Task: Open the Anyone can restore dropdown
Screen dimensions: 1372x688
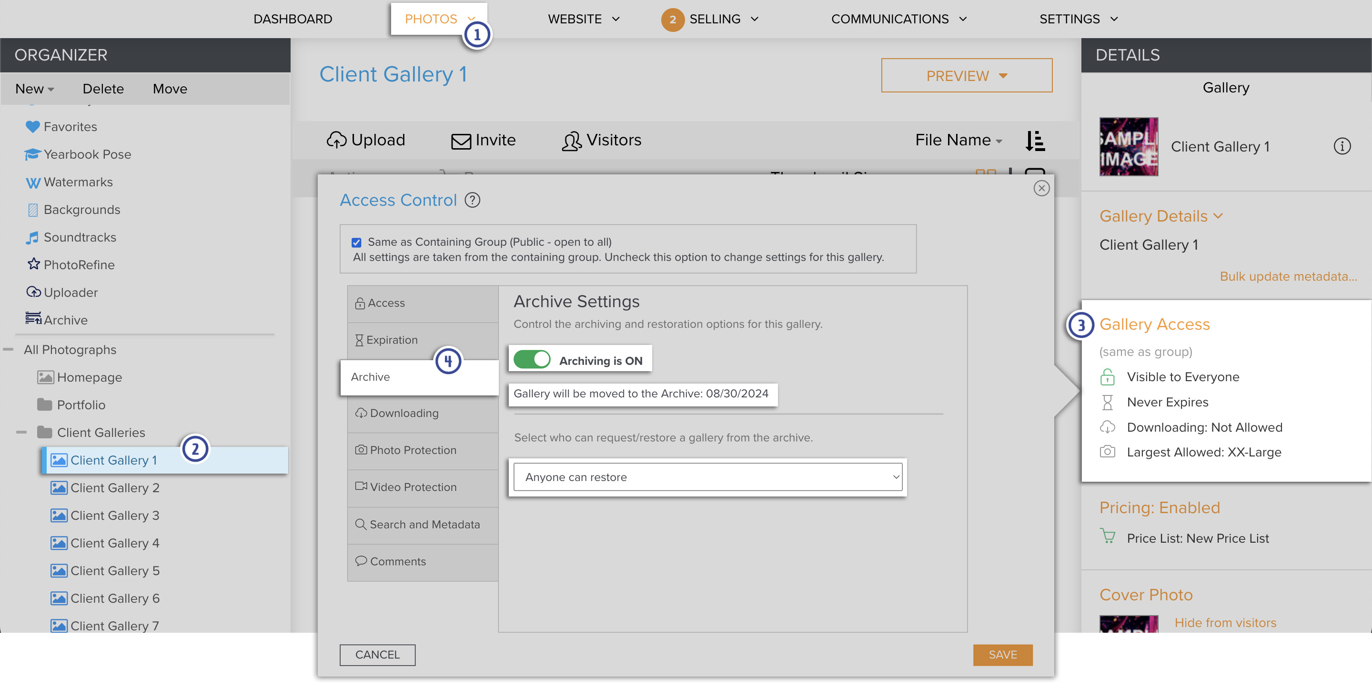Action: click(708, 477)
